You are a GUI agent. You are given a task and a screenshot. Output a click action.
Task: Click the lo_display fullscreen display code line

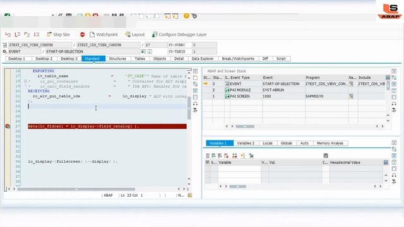[73, 161]
